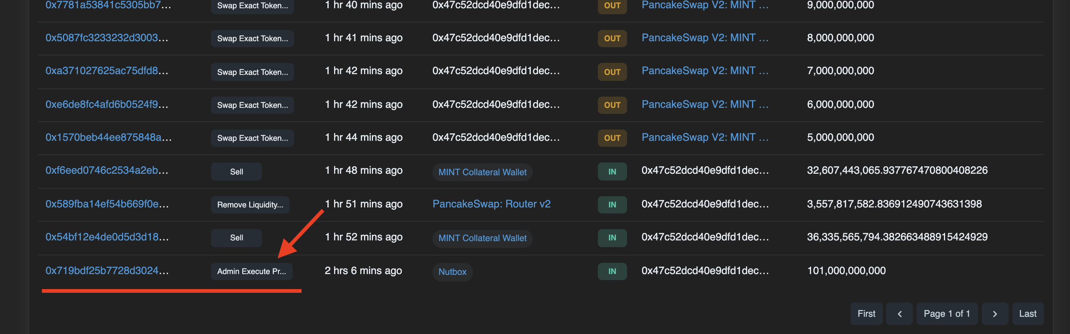Click the Page 1 of 1 indicator

[947, 314]
